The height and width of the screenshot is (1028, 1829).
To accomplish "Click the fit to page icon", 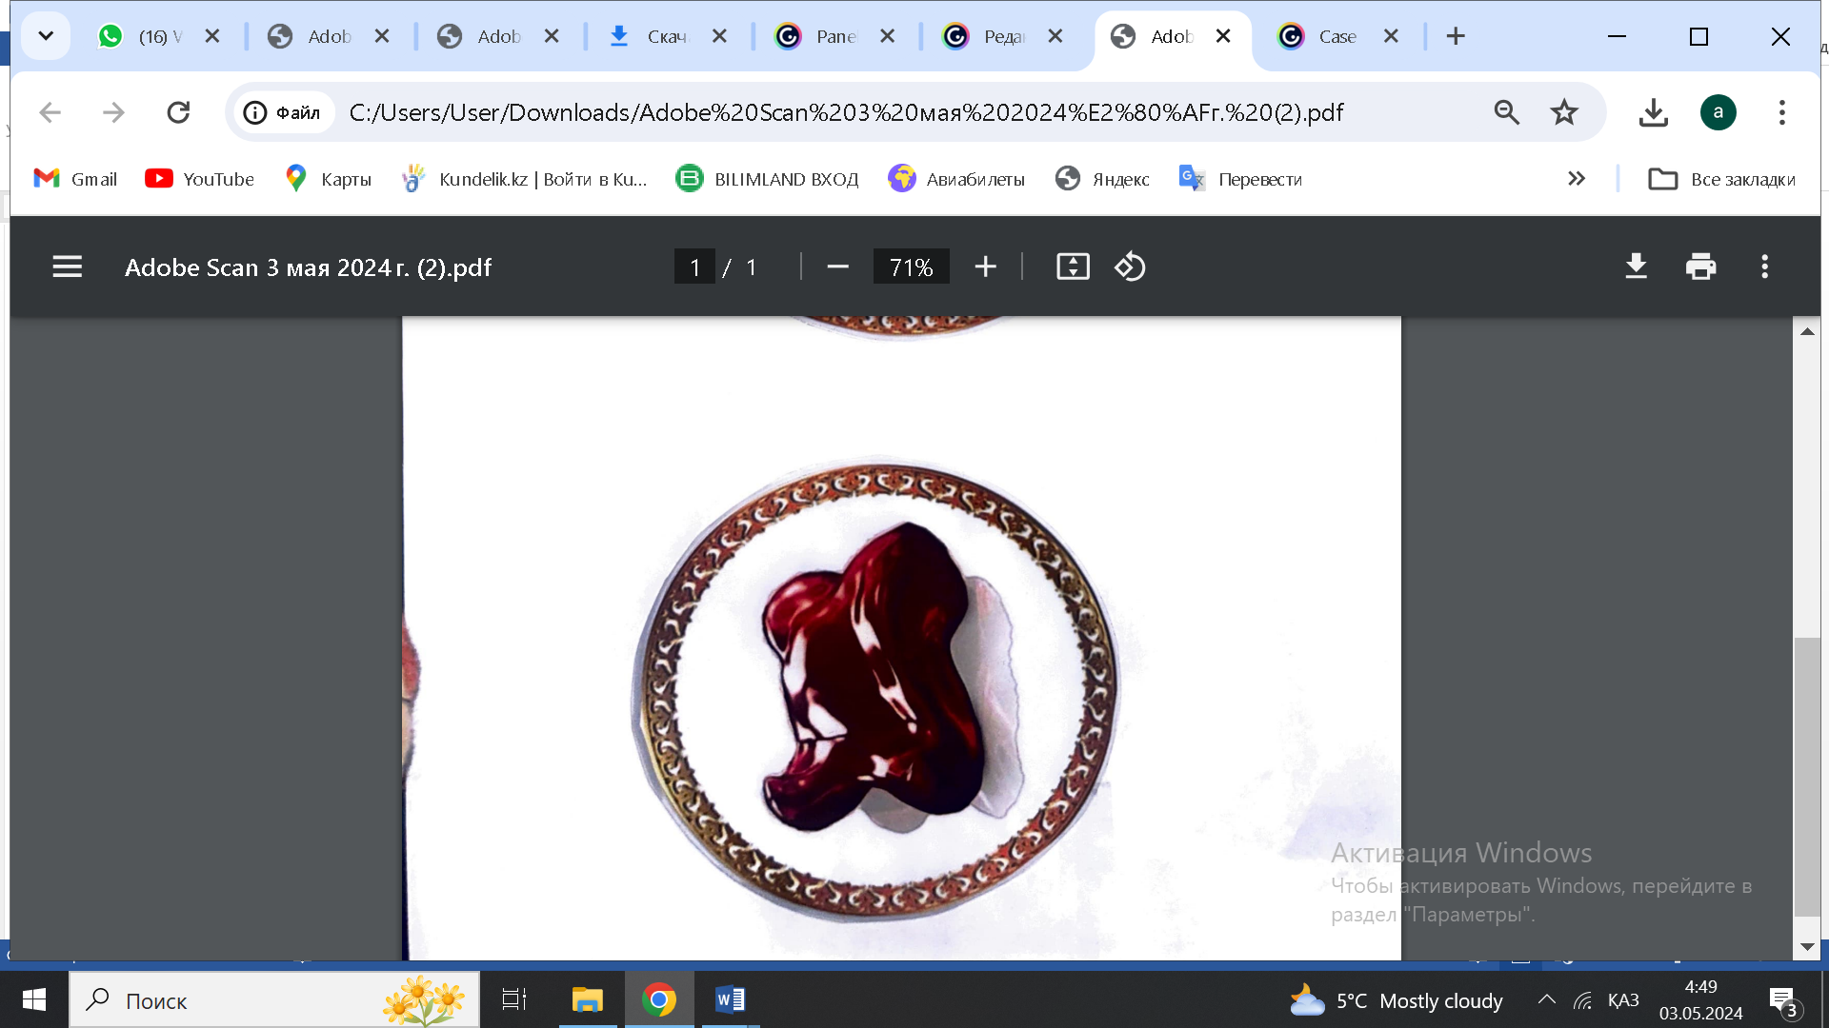I will pyautogui.click(x=1073, y=267).
